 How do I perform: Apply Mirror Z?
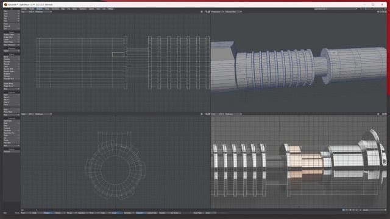pos(12,102)
